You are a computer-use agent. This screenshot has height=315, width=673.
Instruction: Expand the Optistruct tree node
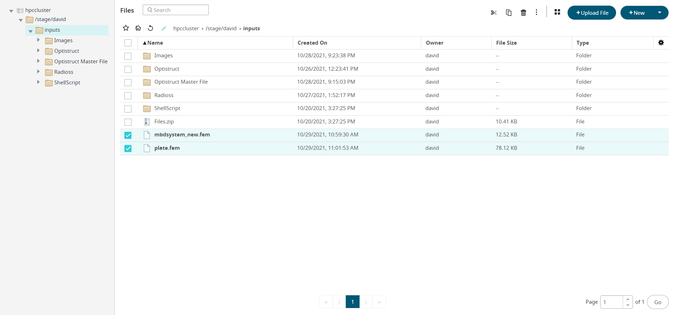(x=38, y=51)
